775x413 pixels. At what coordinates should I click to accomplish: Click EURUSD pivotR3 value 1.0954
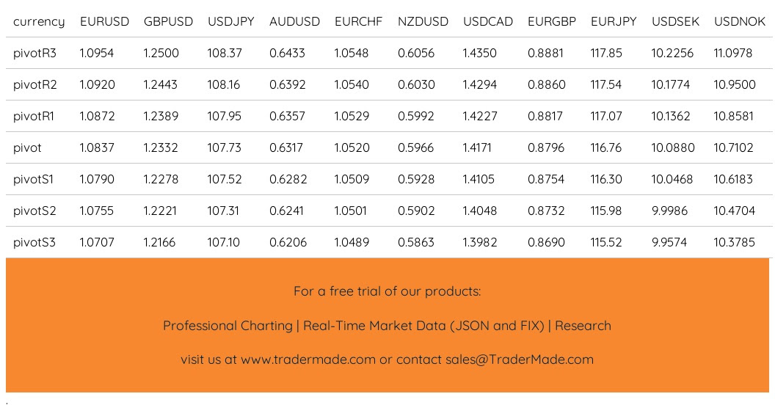point(97,54)
